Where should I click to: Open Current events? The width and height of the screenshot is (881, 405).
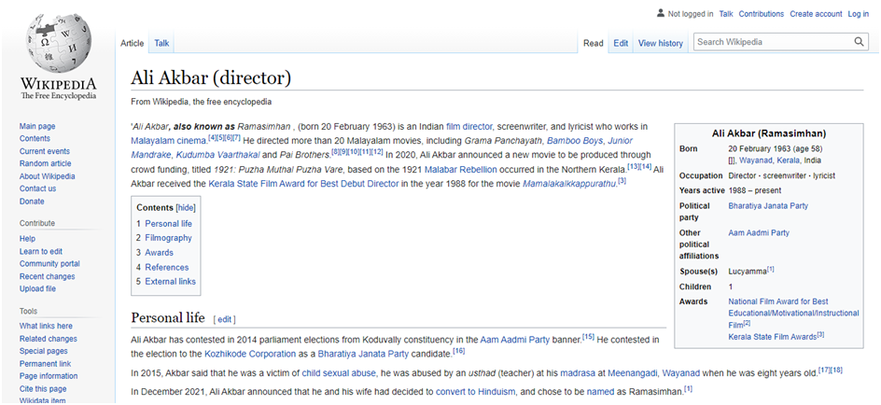pos(45,151)
